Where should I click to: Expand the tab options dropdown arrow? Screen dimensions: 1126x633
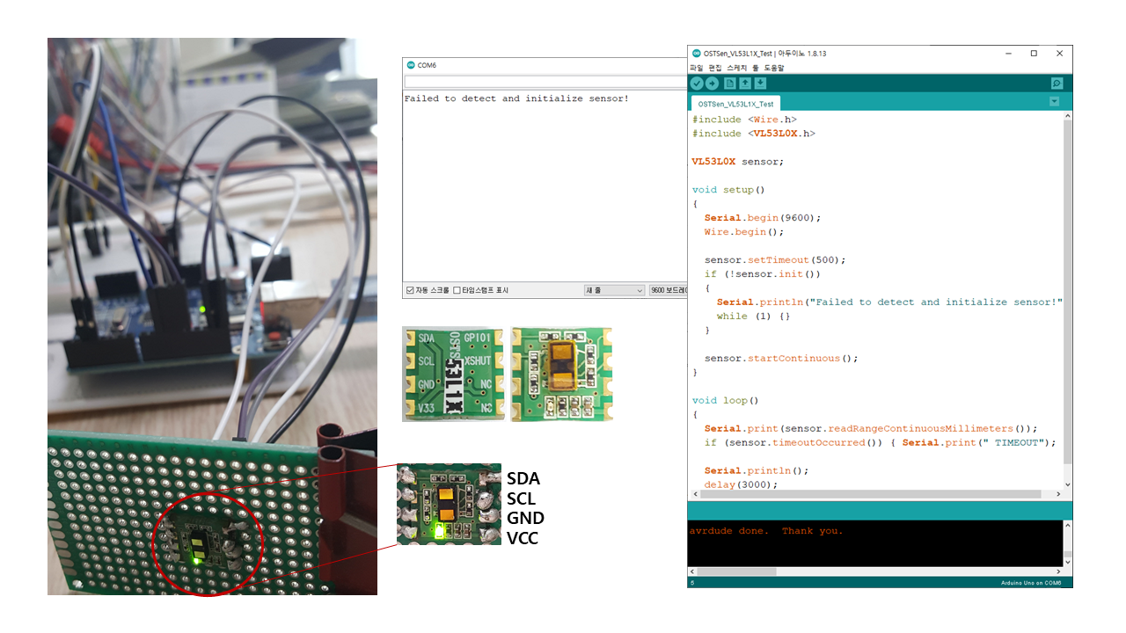[x=1054, y=102]
